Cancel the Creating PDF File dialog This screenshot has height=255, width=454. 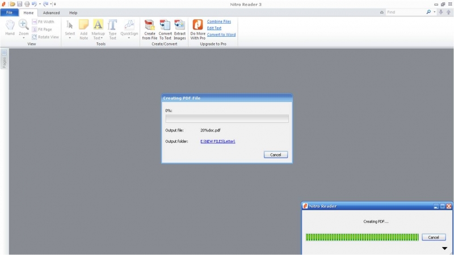[x=276, y=155]
